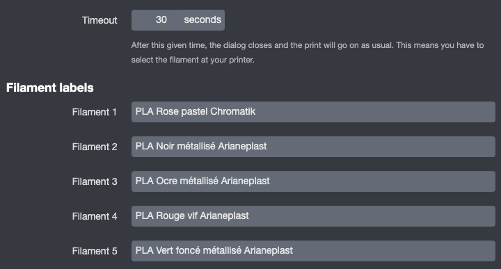The image size is (501, 269).
Task: Click the word Ocre in Filament 3
Action: [x=166, y=181]
